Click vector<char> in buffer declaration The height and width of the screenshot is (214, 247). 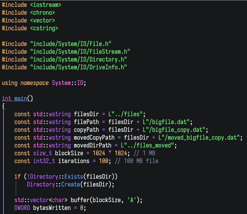tap(49, 200)
